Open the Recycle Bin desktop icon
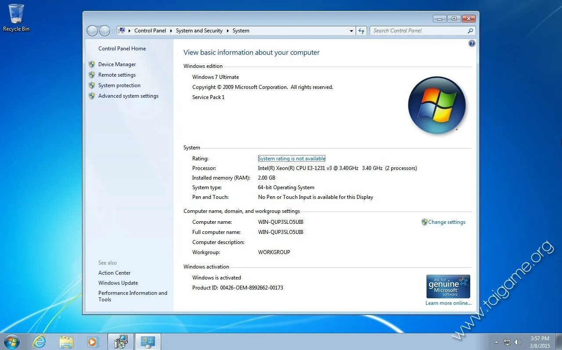 (x=16, y=18)
